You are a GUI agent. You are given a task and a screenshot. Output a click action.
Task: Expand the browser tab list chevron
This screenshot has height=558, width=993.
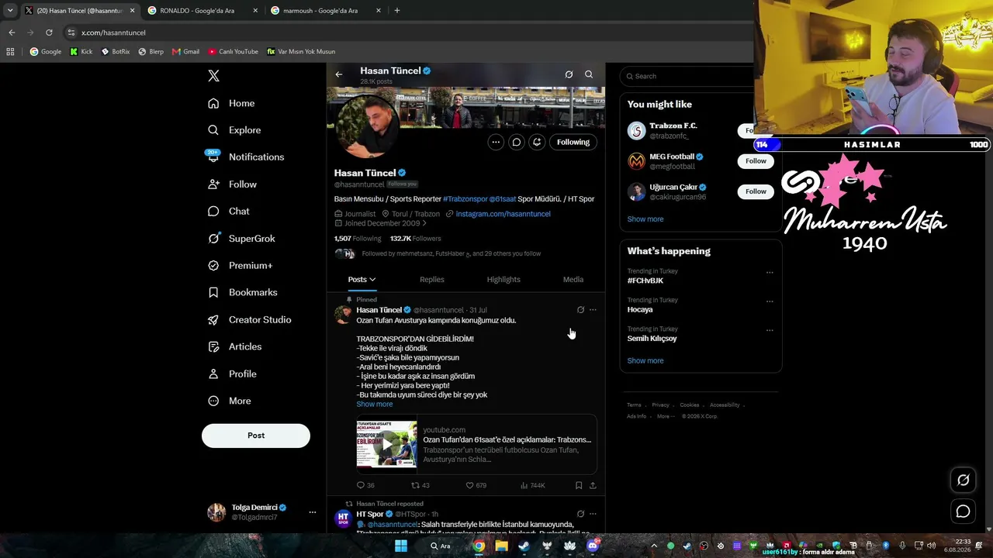[x=10, y=11]
